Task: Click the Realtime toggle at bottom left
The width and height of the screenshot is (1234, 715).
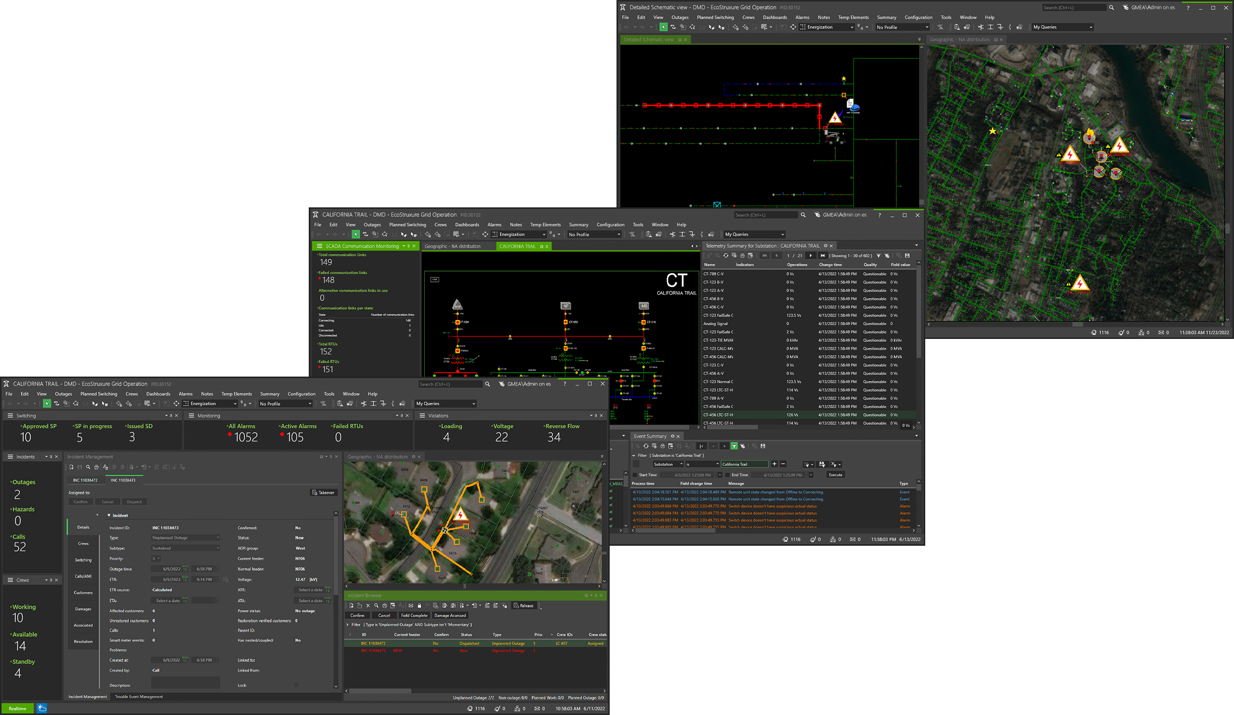Action: click(17, 708)
